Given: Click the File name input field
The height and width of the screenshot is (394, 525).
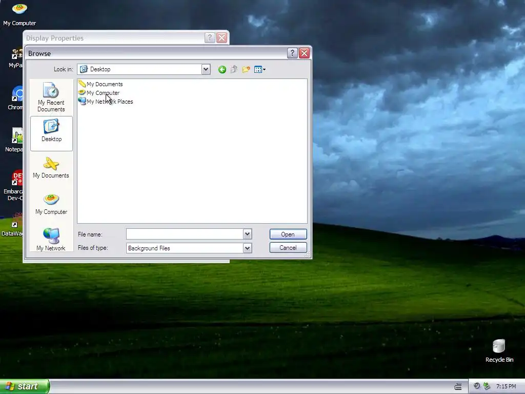Looking at the screenshot, I should pyautogui.click(x=185, y=234).
